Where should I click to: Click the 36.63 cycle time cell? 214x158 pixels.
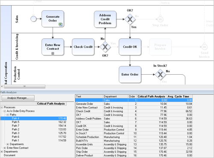(180, 118)
